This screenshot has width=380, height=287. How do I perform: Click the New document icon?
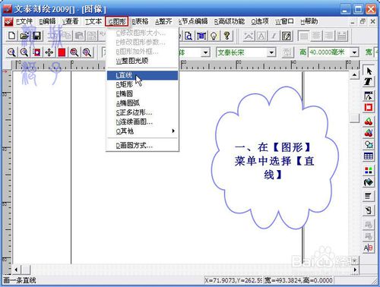11,36
